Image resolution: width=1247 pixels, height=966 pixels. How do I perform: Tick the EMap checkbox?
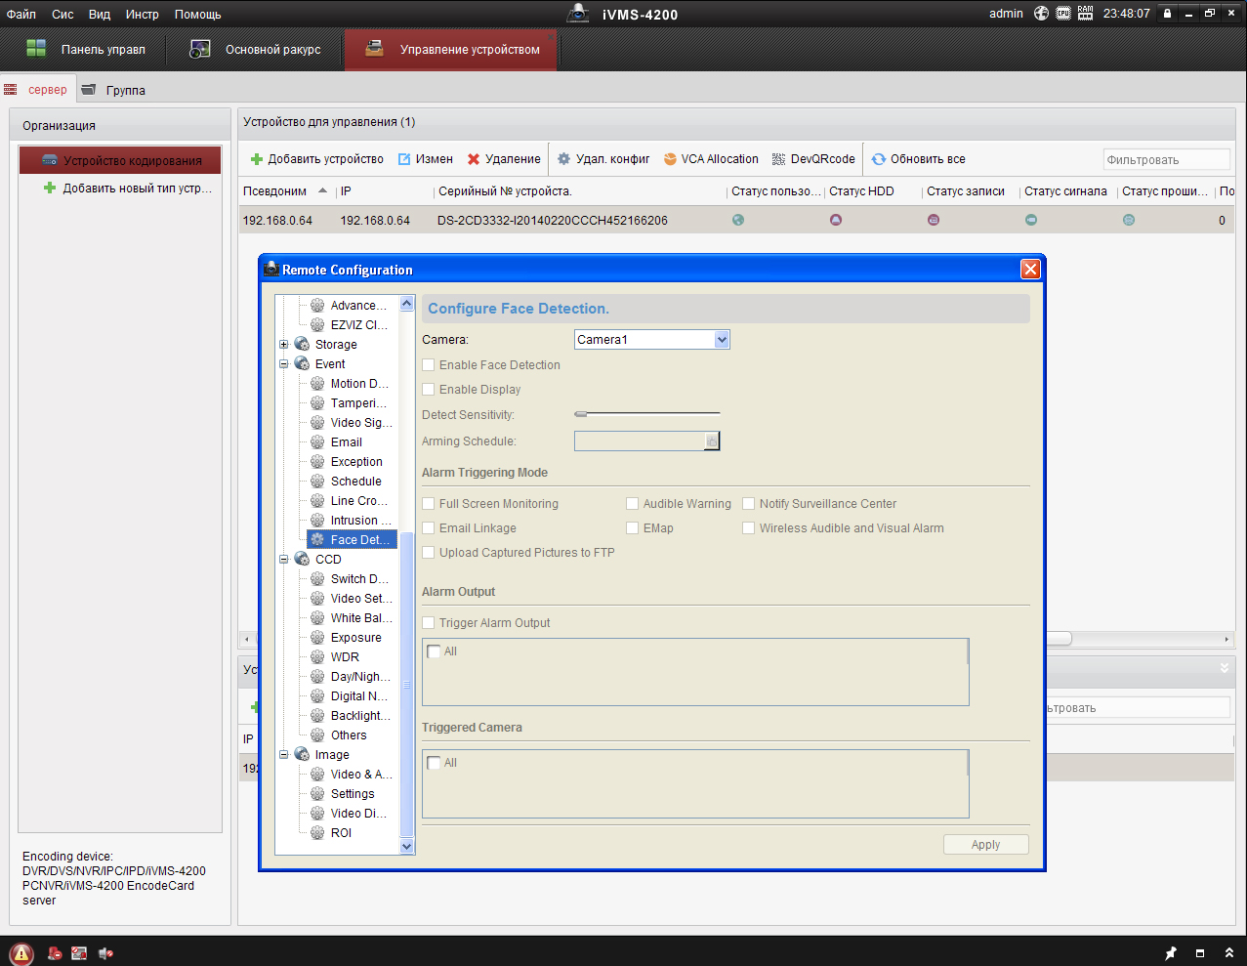pyautogui.click(x=632, y=528)
